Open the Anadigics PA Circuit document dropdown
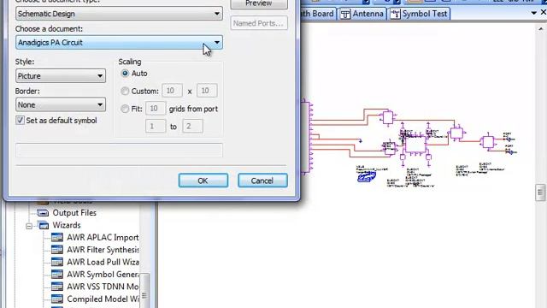Image resolution: width=547 pixels, height=308 pixels. (119, 42)
